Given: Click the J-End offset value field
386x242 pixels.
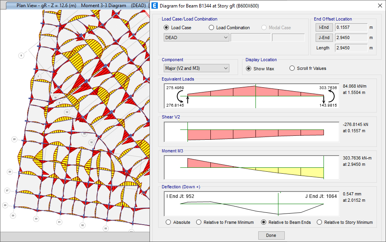Looking at the screenshot, I should tap(351, 38).
